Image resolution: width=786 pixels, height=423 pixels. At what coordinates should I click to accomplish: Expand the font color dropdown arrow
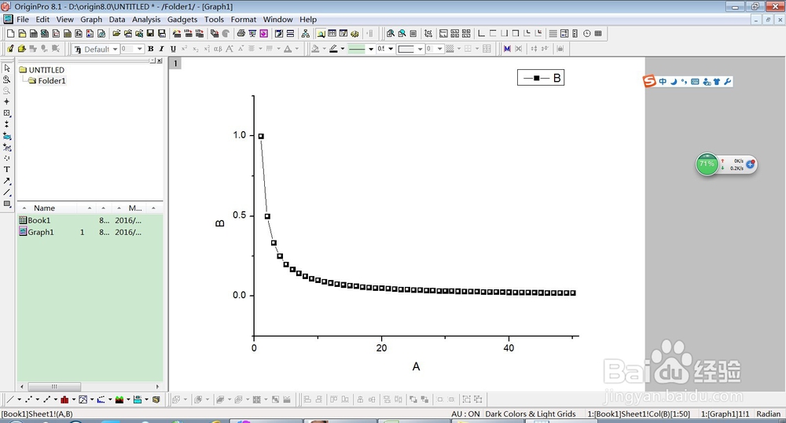click(x=297, y=49)
